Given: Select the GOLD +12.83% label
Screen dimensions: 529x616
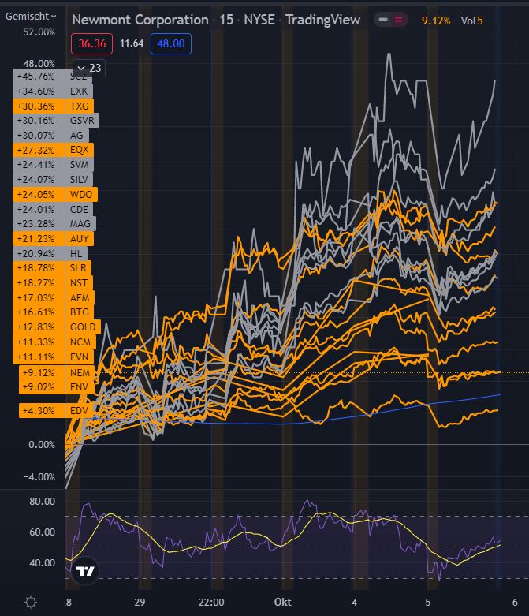Looking at the screenshot, I should [57, 327].
